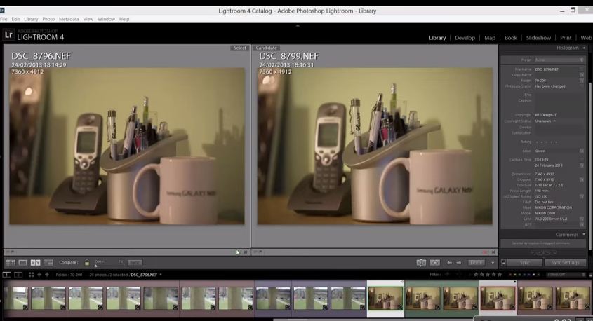Adjust the Zoom slider in the toolbar

(96, 265)
